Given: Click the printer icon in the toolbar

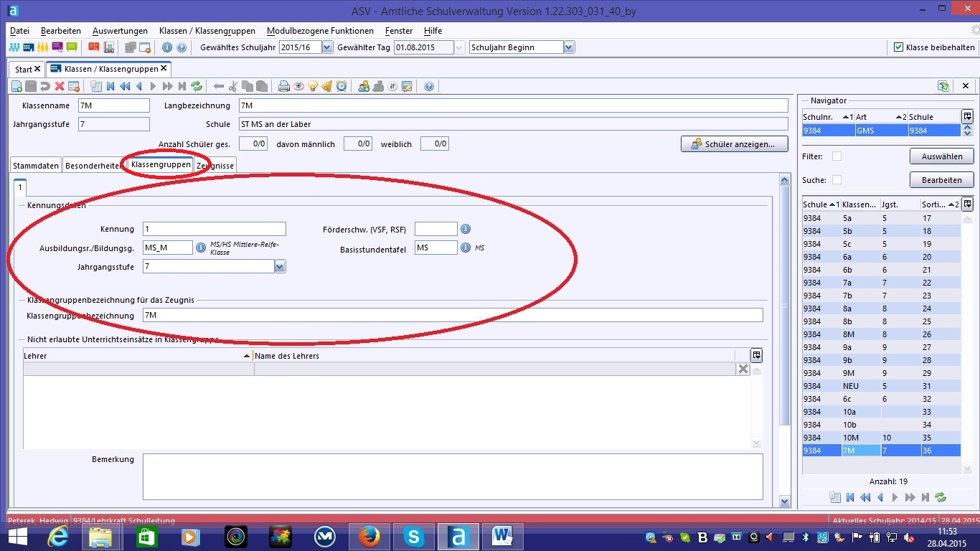Looking at the screenshot, I should click(x=284, y=86).
